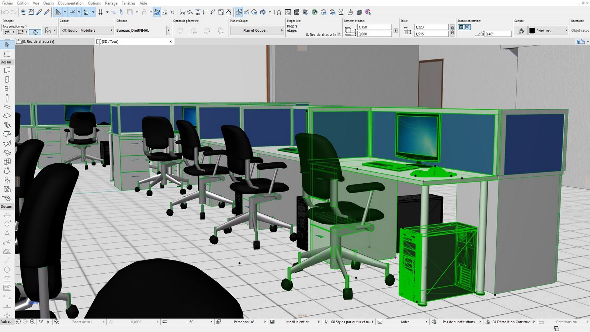The width and height of the screenshot is (590, 332).
Task: Select the Marquee tool in the toolbox
Action: tap(7, 54)
